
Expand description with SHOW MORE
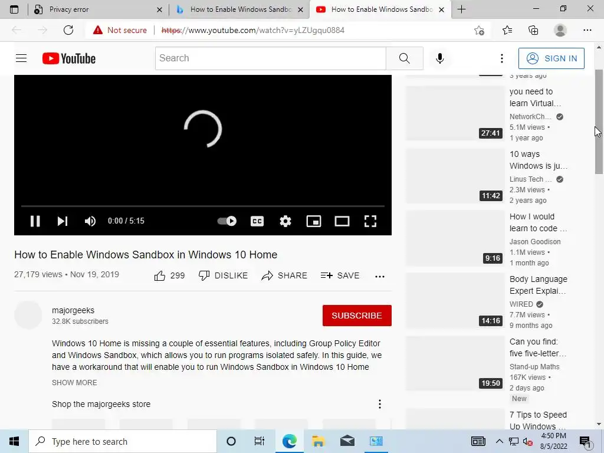[x=74, y=382]
